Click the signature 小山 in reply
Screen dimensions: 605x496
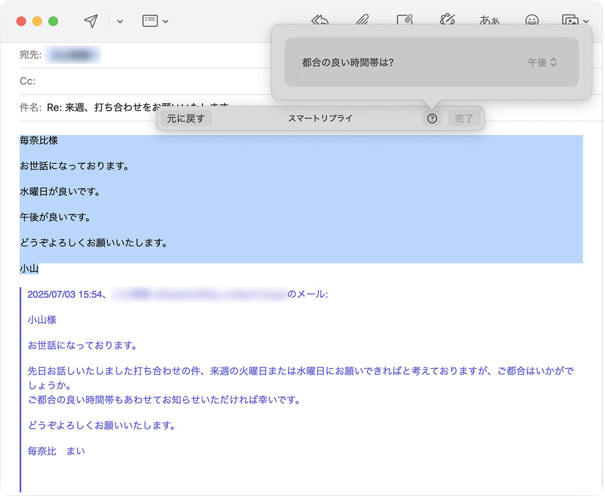point(29,269)
